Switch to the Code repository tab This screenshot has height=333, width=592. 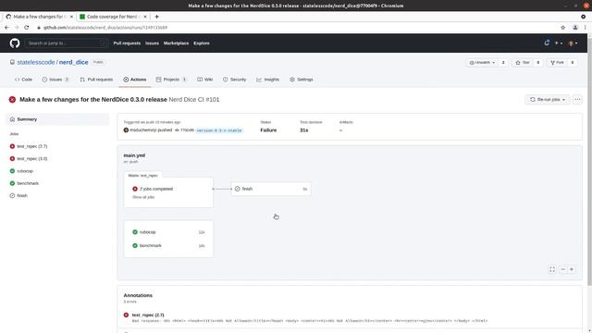coord(23,80)
